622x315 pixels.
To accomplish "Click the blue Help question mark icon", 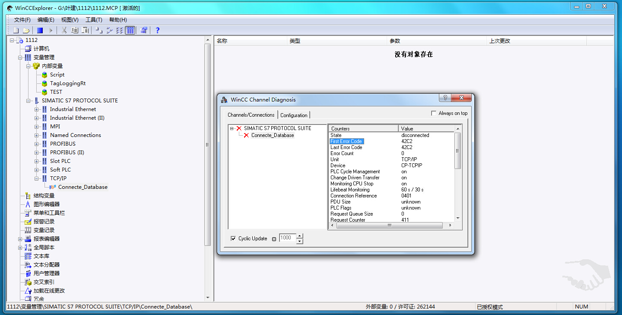I will (x=158, y=30).
